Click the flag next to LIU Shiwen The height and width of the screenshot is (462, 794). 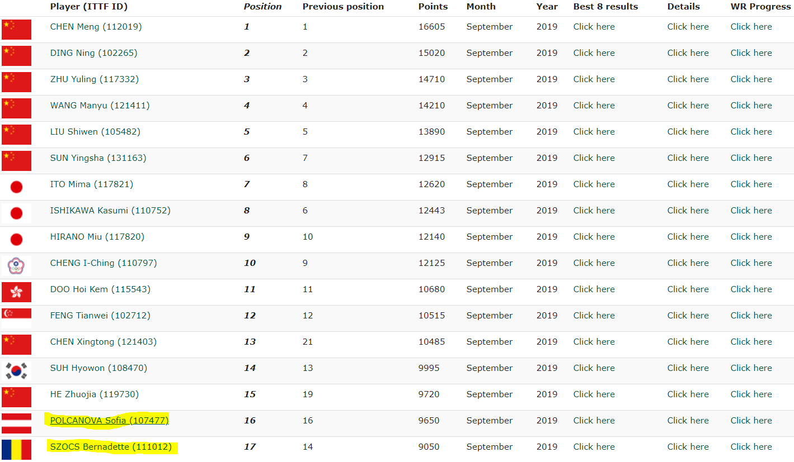(16, 135)
